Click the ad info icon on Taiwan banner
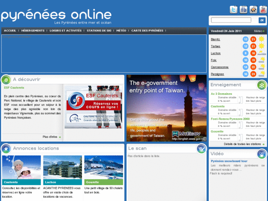This screenshot has width=268, height=201. pyautogui.click(x=205, y=139)
